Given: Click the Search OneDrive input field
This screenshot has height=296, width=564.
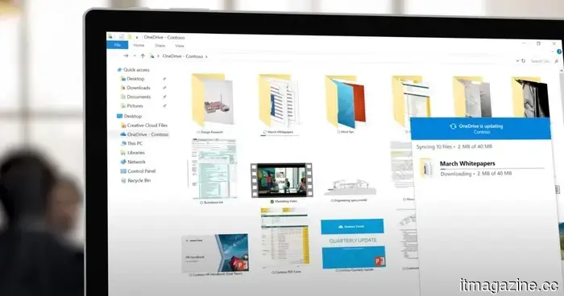Looking at the screenshot, I should pos(544,61).
